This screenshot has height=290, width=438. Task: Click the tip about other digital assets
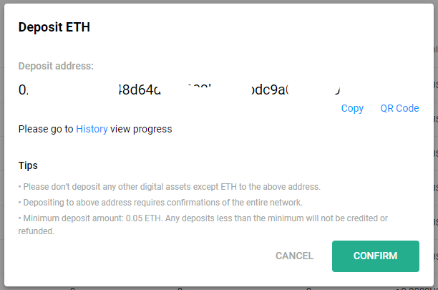click(x=170, y=187)
